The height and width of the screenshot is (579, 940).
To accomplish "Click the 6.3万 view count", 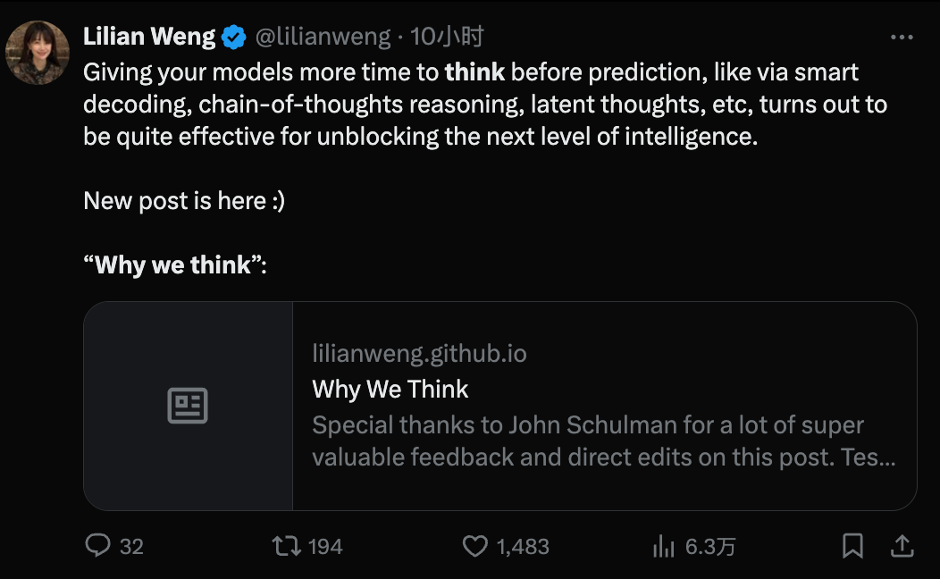I will click(x=710, y=546).
